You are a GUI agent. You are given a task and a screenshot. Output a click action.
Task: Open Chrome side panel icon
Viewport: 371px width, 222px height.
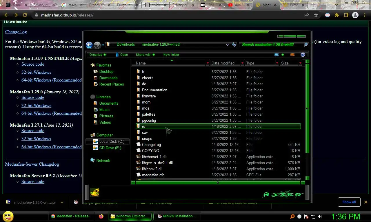pyautogui.click(x=346, y=15)
